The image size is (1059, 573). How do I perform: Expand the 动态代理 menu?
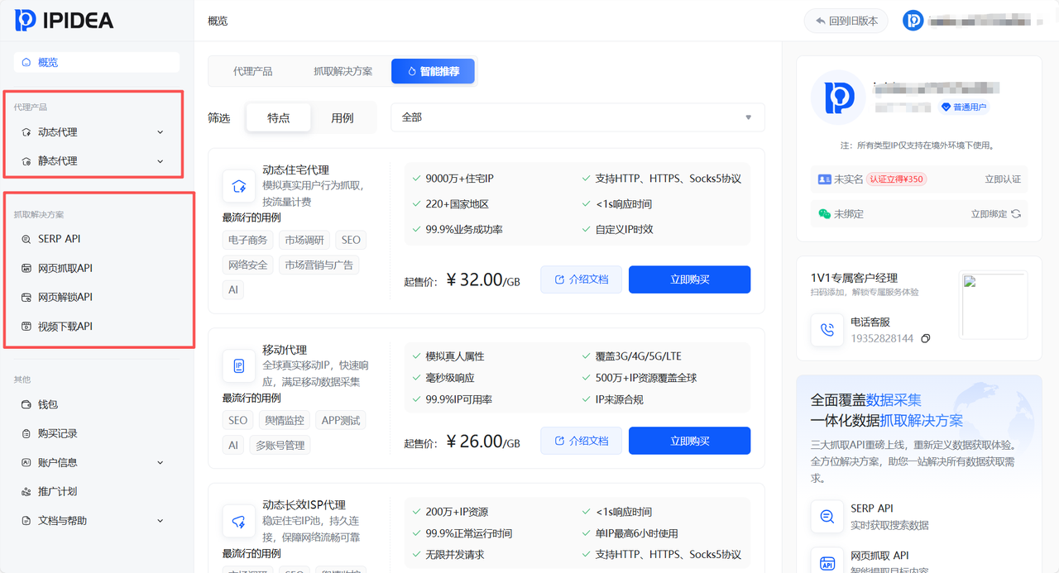pos(161,132)
